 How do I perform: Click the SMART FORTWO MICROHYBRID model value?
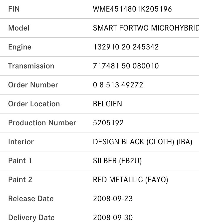(145, 28)
